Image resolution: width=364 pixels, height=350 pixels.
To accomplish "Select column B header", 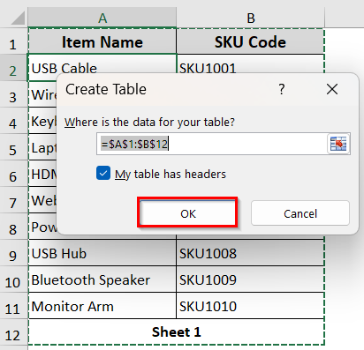I will coord(251,18).
